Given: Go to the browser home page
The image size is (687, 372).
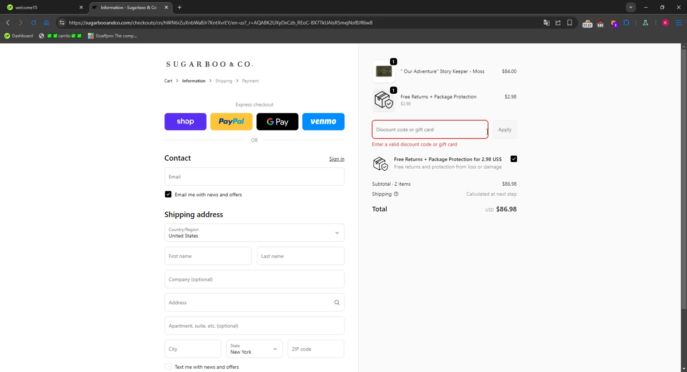Looking at the screenshot, I should point(46,22).
